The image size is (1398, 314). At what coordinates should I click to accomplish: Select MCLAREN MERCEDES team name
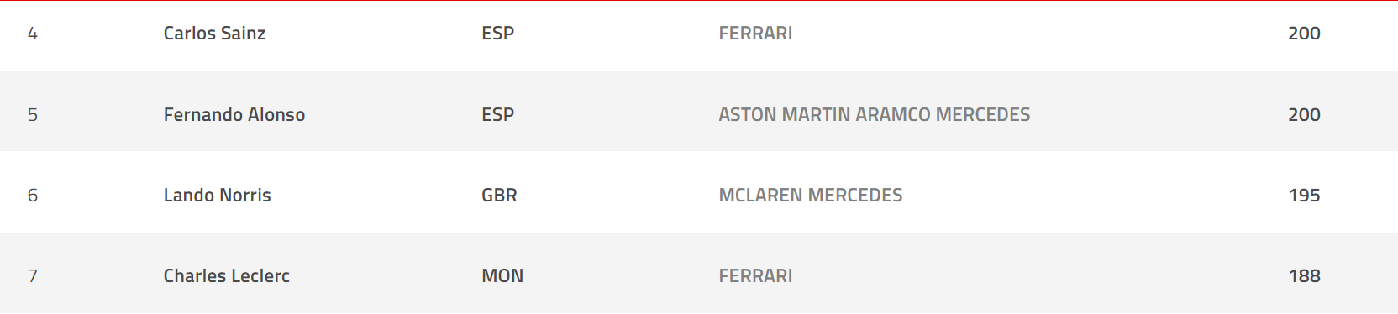point(810,196)
